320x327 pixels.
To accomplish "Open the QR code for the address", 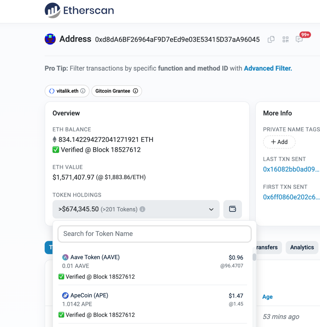I will tap(285, 40).
